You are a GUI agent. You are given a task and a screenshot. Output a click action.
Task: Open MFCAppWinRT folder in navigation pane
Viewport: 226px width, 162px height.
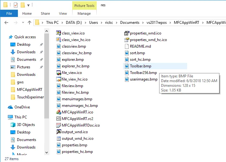pyautogui.click(x=30, y=90)
